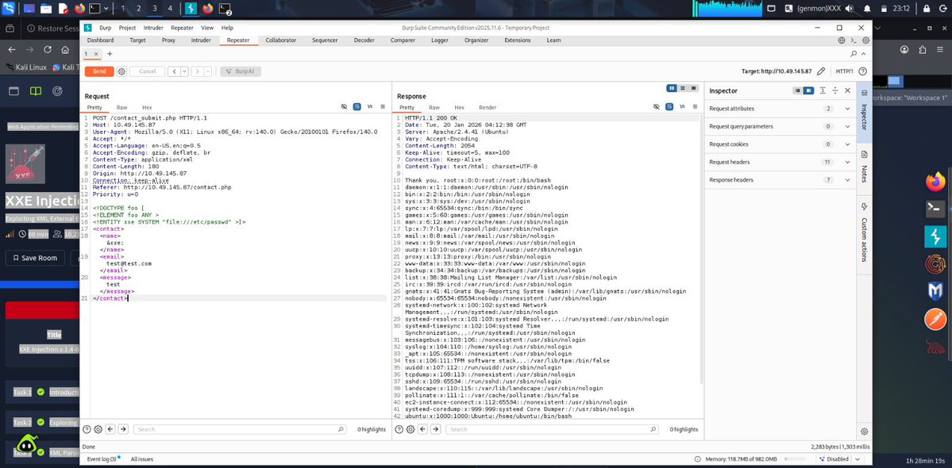Go to previous match in request search

[110, 429]
